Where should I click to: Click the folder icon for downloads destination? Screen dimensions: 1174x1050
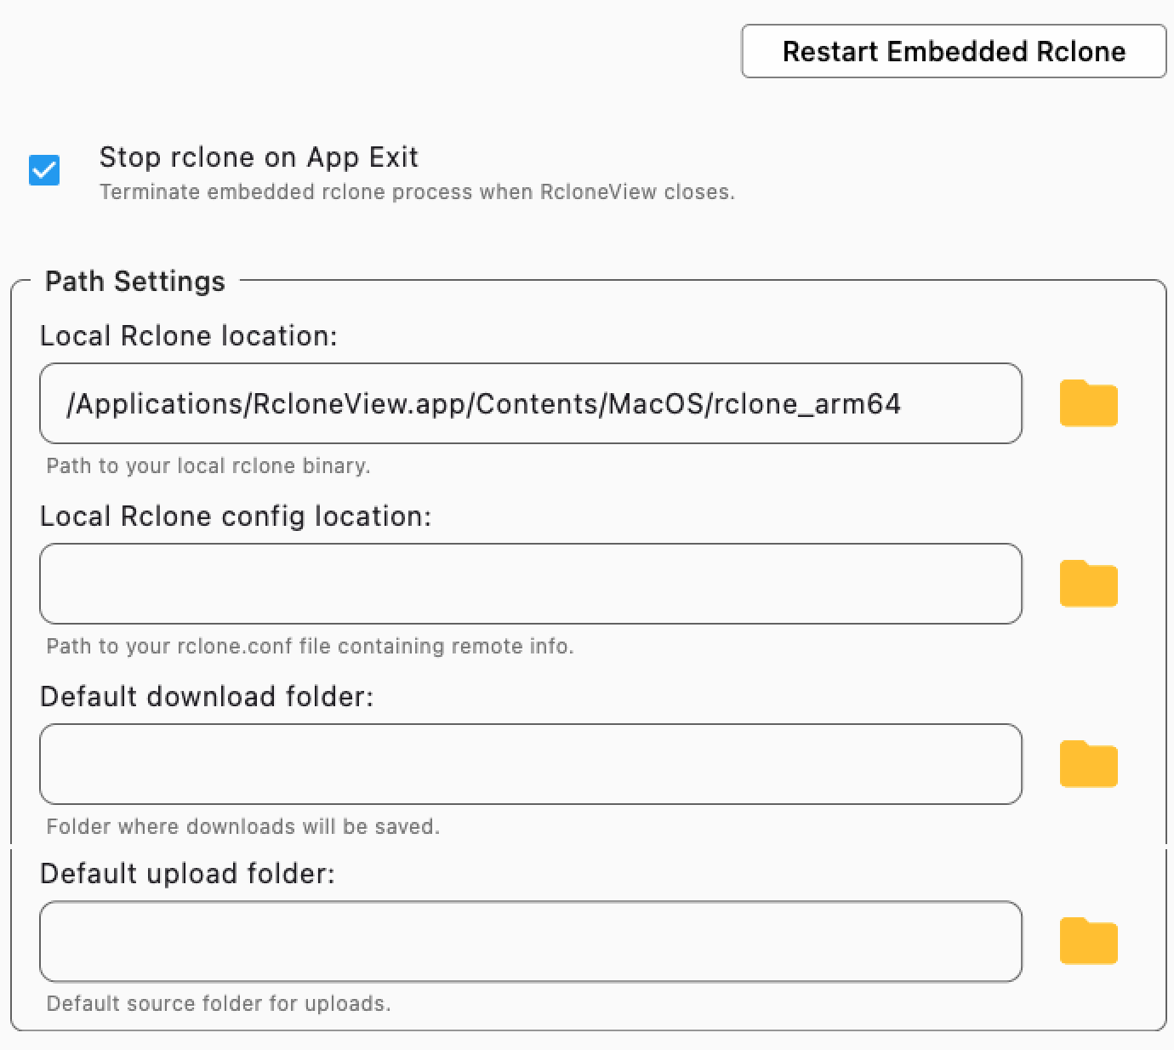(1089, 764)
